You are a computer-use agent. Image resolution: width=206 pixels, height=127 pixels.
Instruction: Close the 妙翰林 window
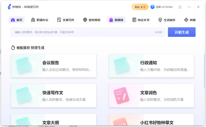point(198,7)
